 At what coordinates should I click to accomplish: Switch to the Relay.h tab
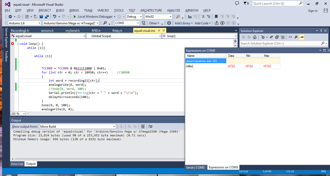117,31
